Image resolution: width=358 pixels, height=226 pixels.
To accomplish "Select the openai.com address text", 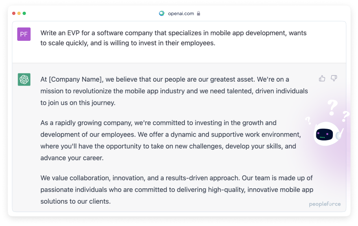I will click(x=181, y=13).
